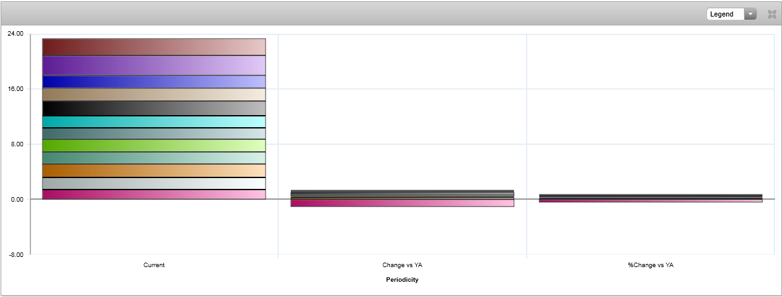Click the dark slate-teal segment in Current bar

(x=154, y=134)
